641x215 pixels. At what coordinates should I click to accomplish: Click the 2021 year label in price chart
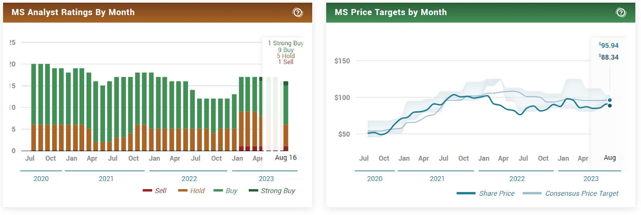click(x=437, y=179)
